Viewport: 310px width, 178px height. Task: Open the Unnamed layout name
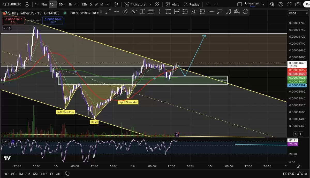coord(252,3)
